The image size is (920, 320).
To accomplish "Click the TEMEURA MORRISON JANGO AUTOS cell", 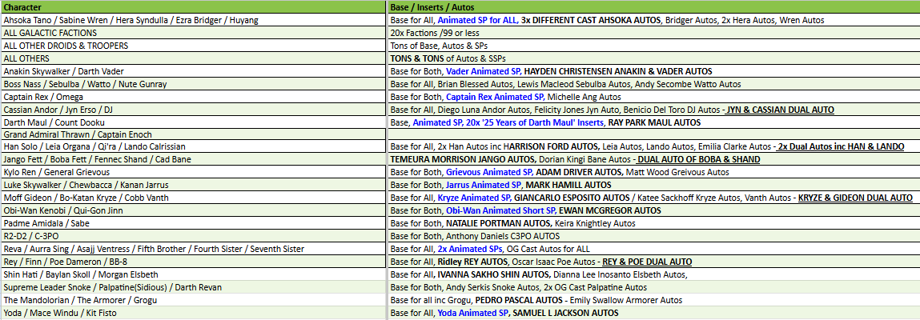I will coord(653,160).
